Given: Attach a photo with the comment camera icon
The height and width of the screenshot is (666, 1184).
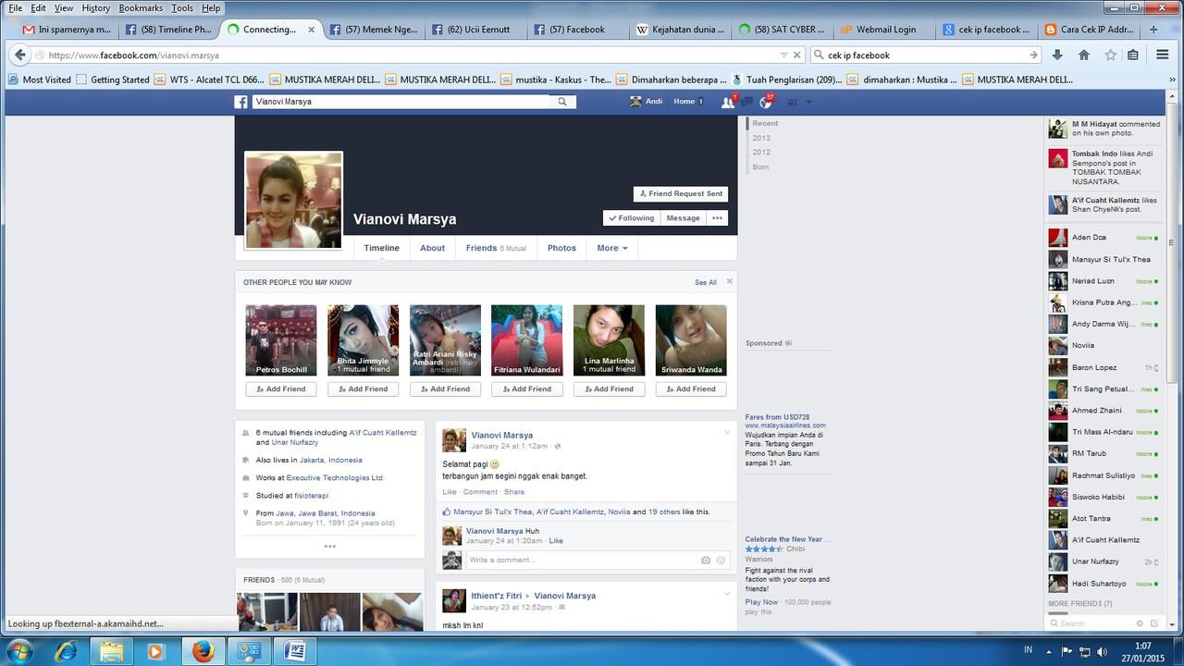Looking at the screenshot, I should click(x=706, y=560).
